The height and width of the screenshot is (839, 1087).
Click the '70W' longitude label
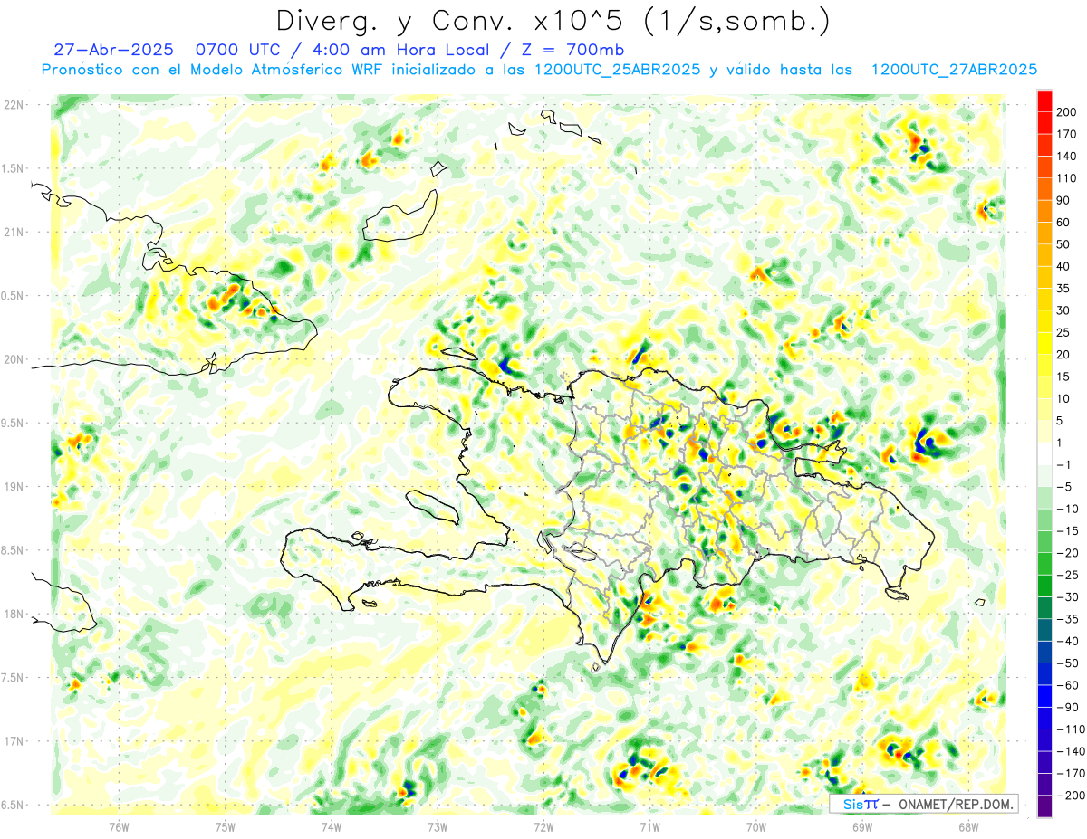click(756, 825)
